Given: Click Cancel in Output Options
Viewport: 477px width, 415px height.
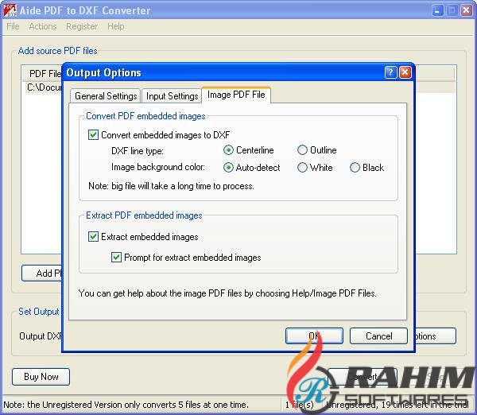Looking at the screenshot, I should click(378, 335).
